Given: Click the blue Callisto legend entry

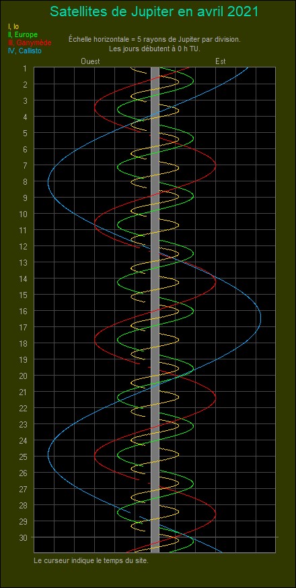Looking at the screenshot, I should [x=24, y=51].
